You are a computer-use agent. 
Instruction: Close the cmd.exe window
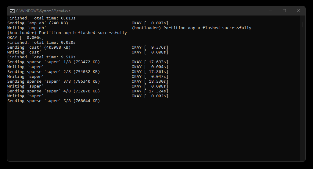click(298, 11)
